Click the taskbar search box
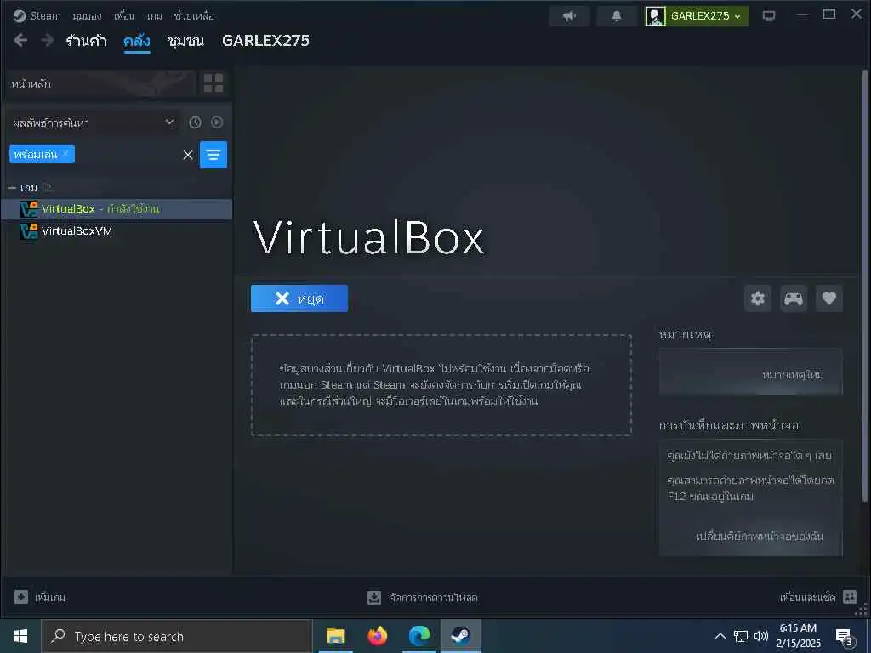Viewport: 871px width, 653px height. (x=177, y=636)
